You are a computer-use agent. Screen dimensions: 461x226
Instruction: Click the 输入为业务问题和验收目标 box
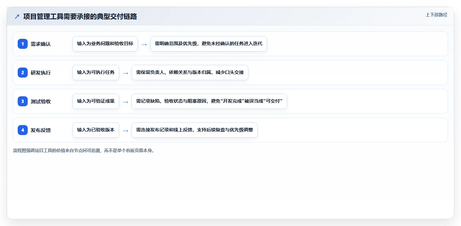(105, 44)
